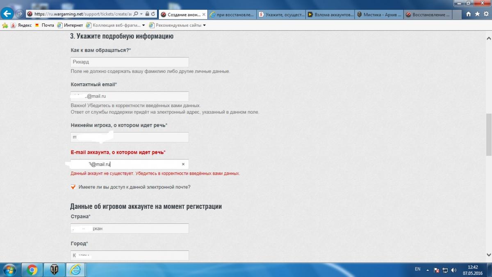Image resolution: width=492 pixels, height=277 pixels.
Task: Open the Tools gear icon
Action: point(485,14)
